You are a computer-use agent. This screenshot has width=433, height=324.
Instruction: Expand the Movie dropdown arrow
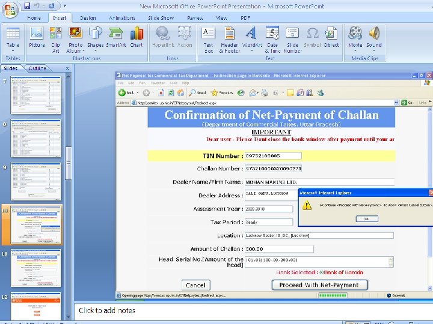[x=355, y=51]
